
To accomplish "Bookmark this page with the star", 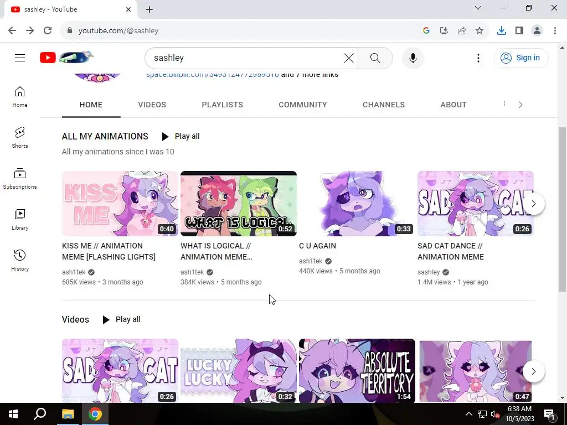I will (480, 31).
